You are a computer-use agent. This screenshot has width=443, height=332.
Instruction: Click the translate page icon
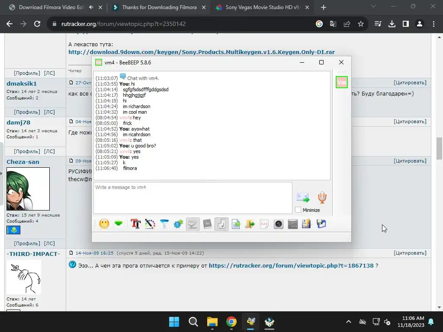(x=333, y=24)
